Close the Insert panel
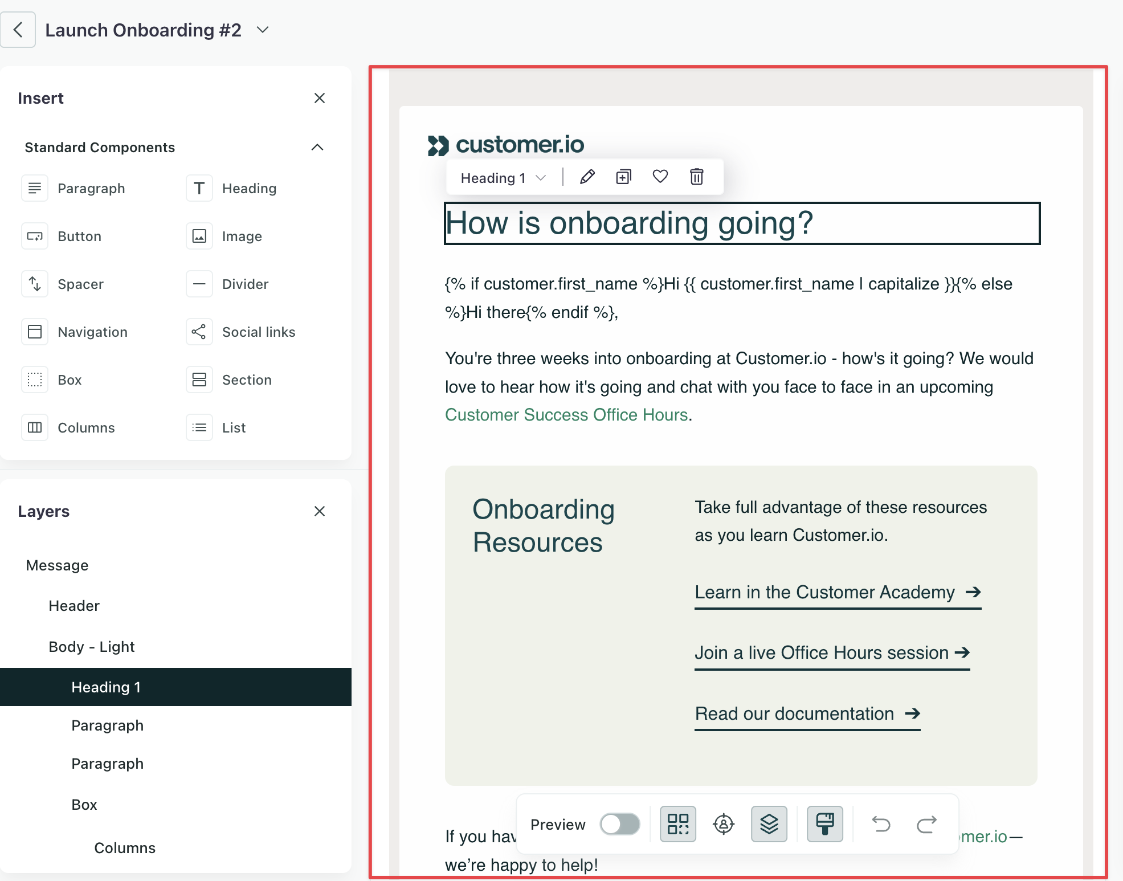The height and width of the screenshot is (881, 1123). pos(320,98)
